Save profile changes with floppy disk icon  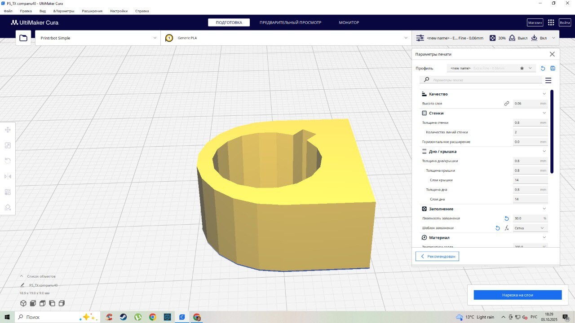pyautogui.click(x=553, y=68)
